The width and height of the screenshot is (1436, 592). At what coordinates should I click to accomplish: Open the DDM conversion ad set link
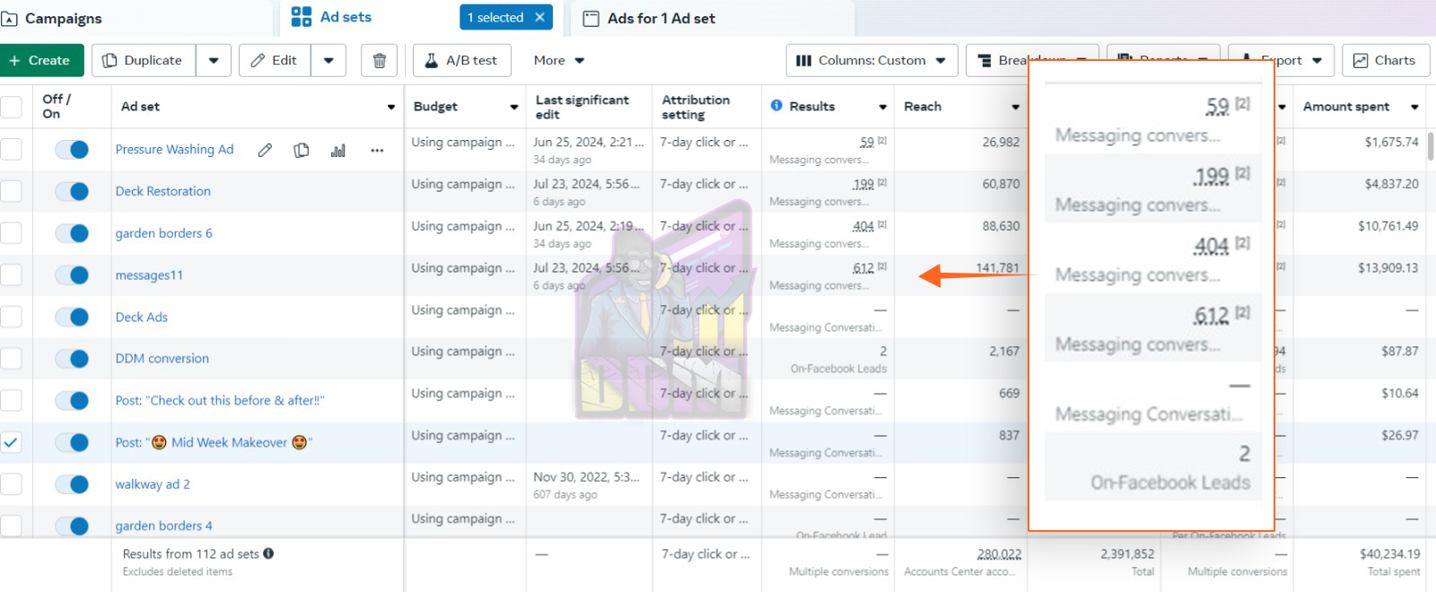click(x=162, y=358)
